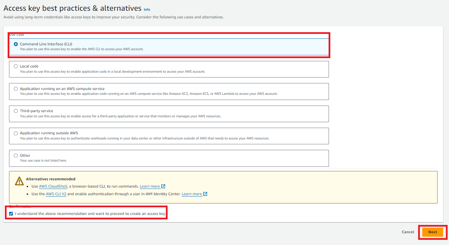Cancel access key creation
Screen dimensions: 449x245
pyautogui.click(x=408, y=232)
